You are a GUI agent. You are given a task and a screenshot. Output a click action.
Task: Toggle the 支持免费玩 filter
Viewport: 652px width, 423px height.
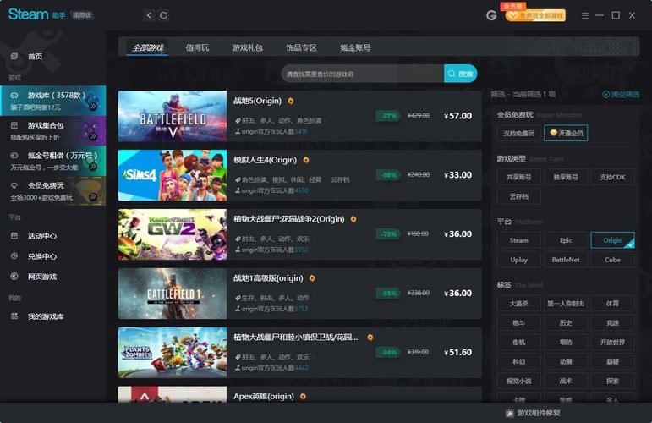[x=519, y=133]
